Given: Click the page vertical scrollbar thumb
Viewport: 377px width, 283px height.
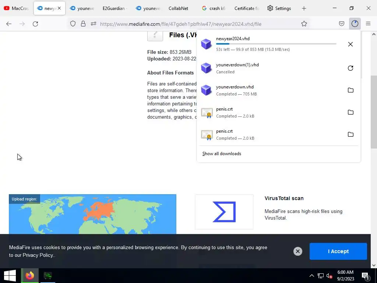Looking at the screenshot, I should [374, 112].
